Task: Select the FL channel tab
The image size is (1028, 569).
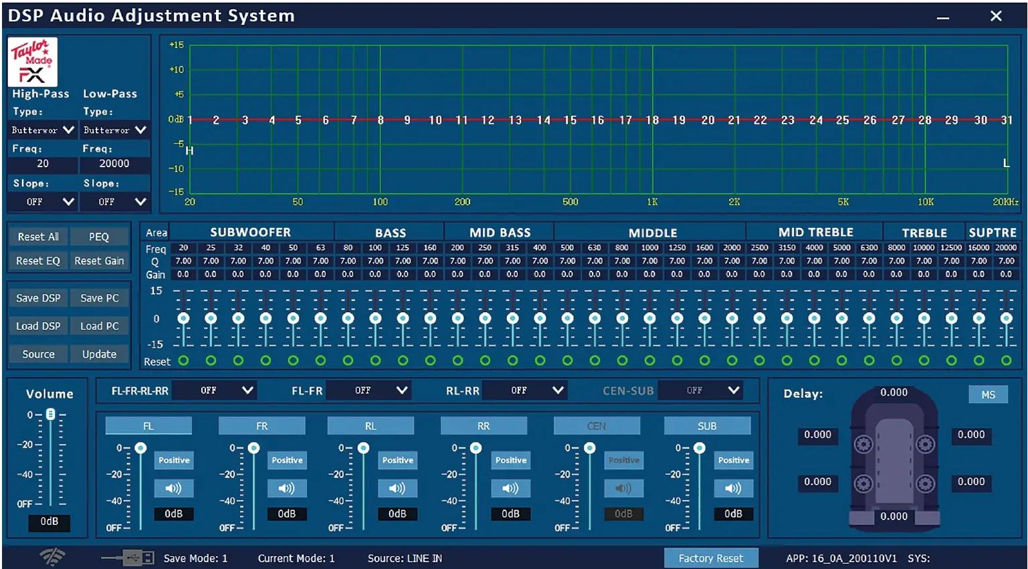Action: click(148, 426)
